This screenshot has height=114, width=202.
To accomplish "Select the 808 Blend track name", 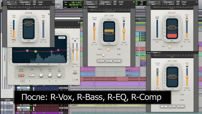I will 23,108.
